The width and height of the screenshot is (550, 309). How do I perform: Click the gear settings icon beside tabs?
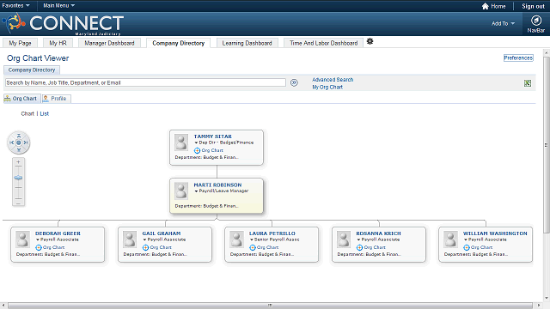(370, 42)
